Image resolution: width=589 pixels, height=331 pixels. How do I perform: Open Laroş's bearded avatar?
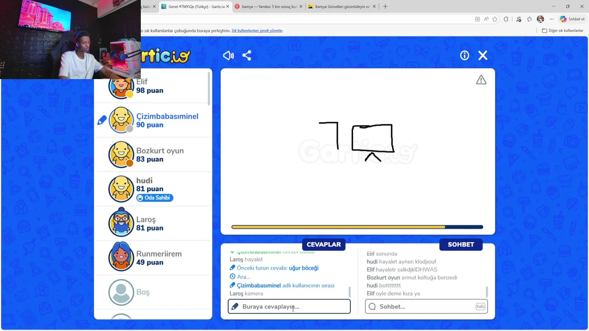click(x=121, y=223)
